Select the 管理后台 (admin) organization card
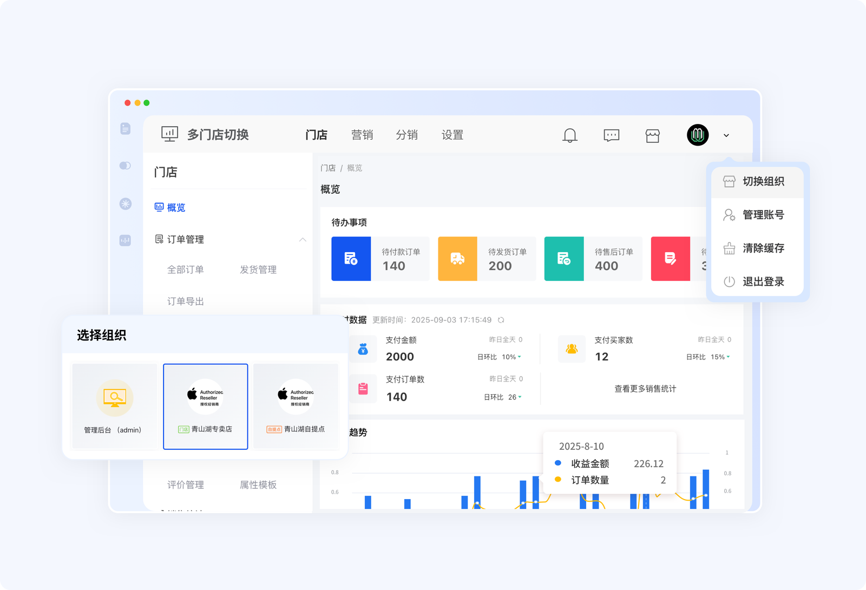This screenshot has width=866, height=590. 114,406
